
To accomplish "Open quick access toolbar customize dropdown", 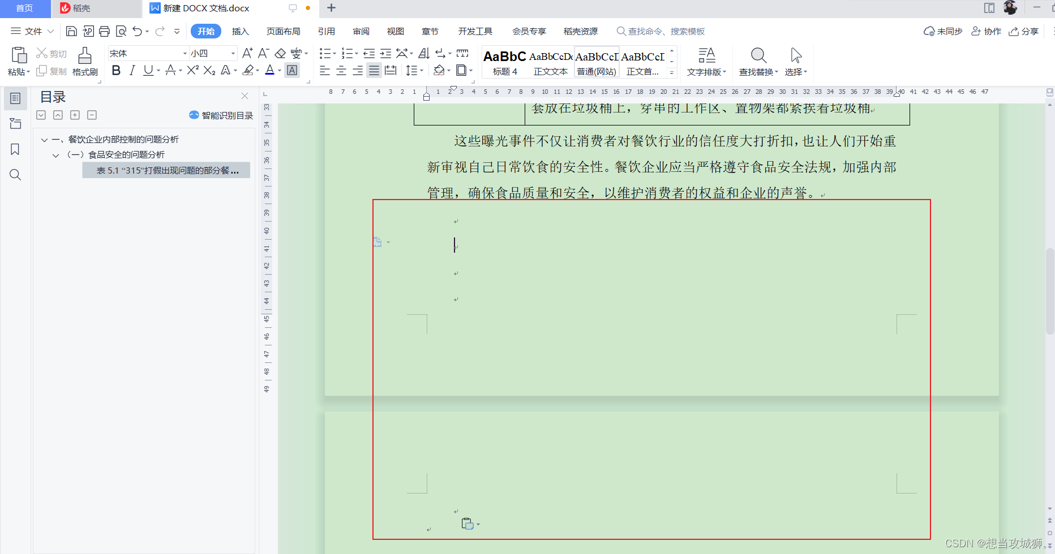I will click(x=177, y=31).
